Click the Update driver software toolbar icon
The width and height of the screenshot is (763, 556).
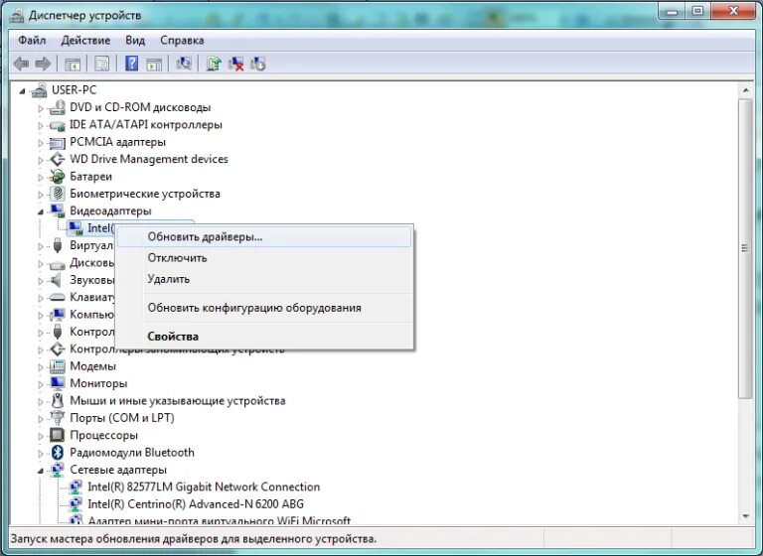pos(214,64)
